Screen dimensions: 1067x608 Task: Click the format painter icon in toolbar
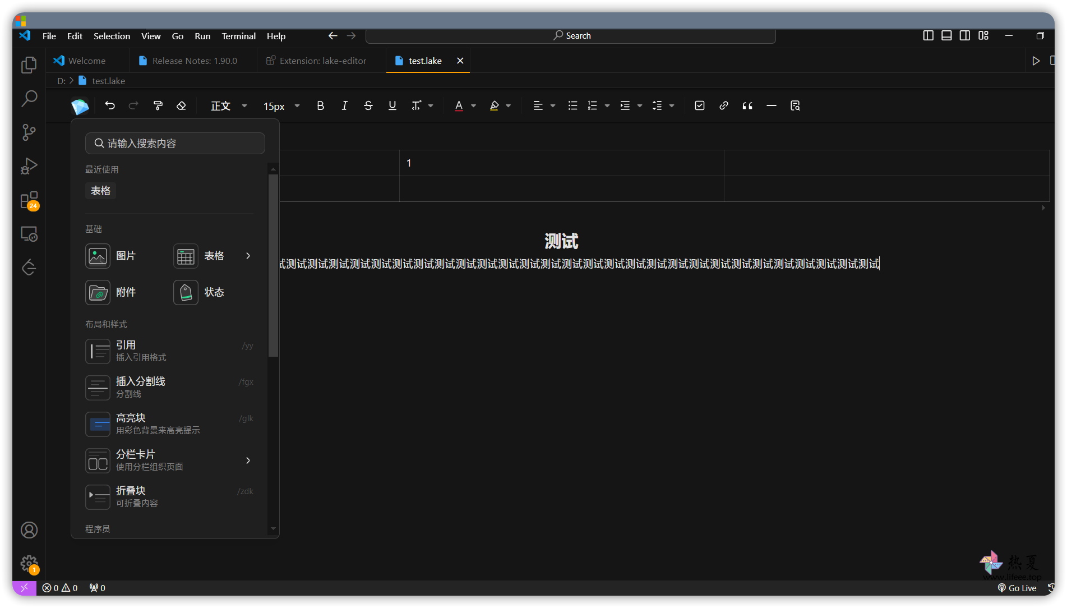coord(158,105)
